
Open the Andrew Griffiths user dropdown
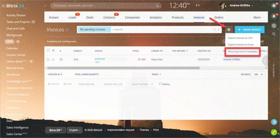tap(241, 5)
